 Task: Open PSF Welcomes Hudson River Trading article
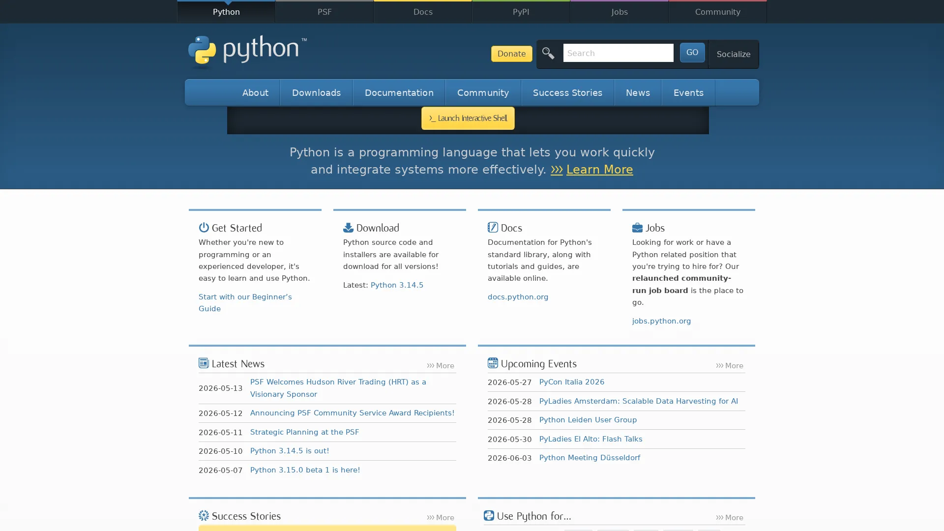338,388
